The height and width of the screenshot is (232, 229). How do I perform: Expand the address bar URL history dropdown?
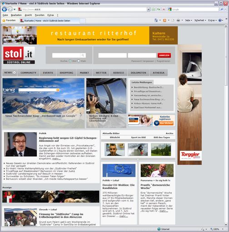pyautogui.click(x=149, y=10)
